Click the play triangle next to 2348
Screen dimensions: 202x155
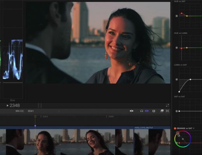click(x=7, y=105)
